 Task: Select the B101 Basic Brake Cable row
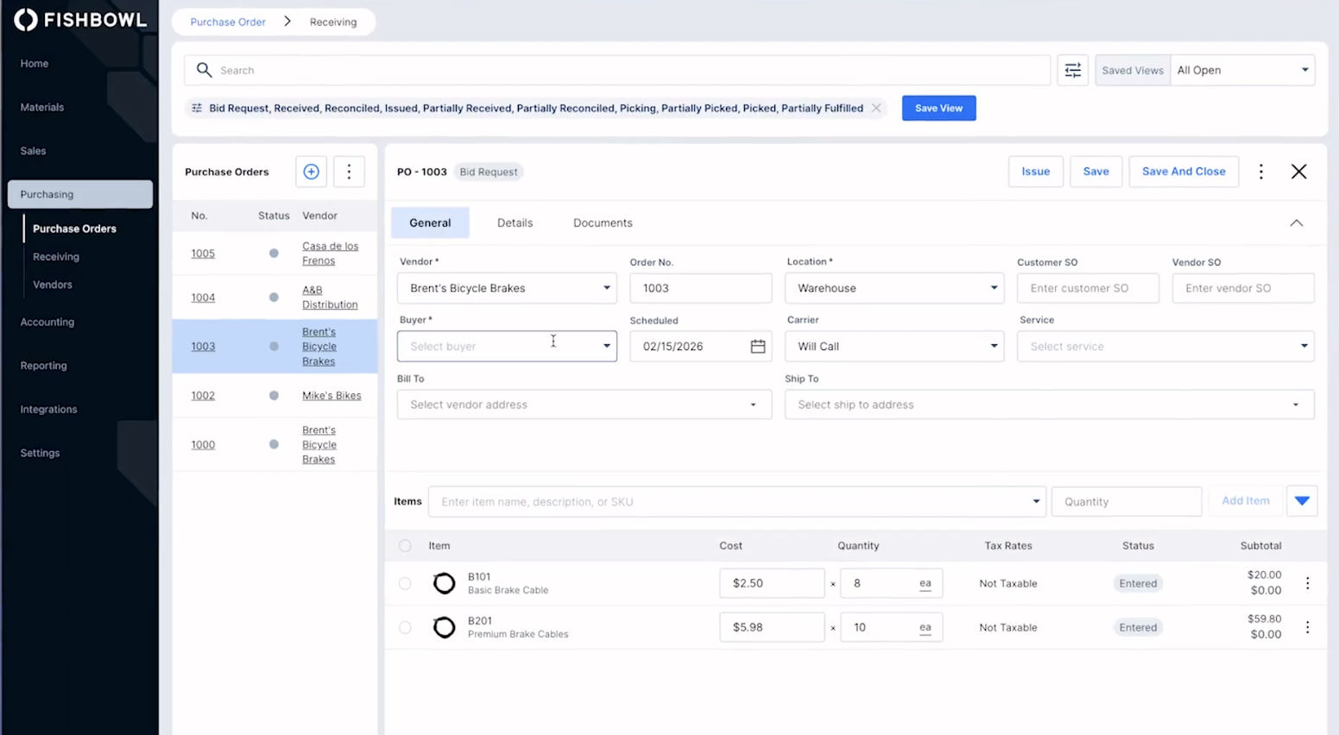point(405,583)
